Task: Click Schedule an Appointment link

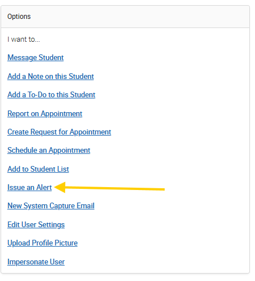Action: tap(49, 151)
